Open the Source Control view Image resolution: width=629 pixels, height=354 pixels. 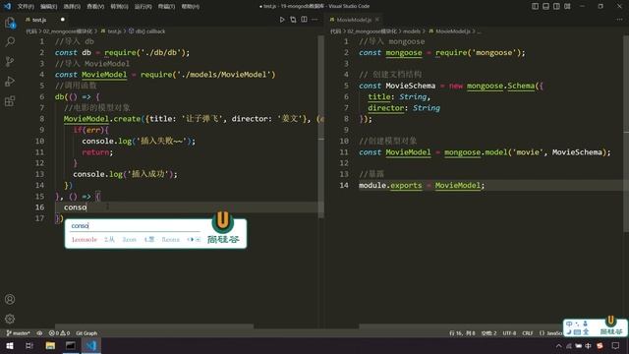pos(10,61)
